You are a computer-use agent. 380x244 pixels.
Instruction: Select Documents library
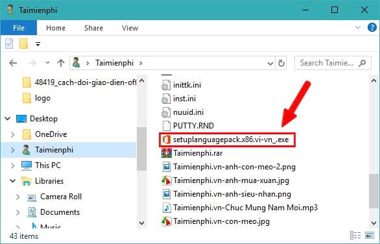pyautogui.click(x=53, y=212)
